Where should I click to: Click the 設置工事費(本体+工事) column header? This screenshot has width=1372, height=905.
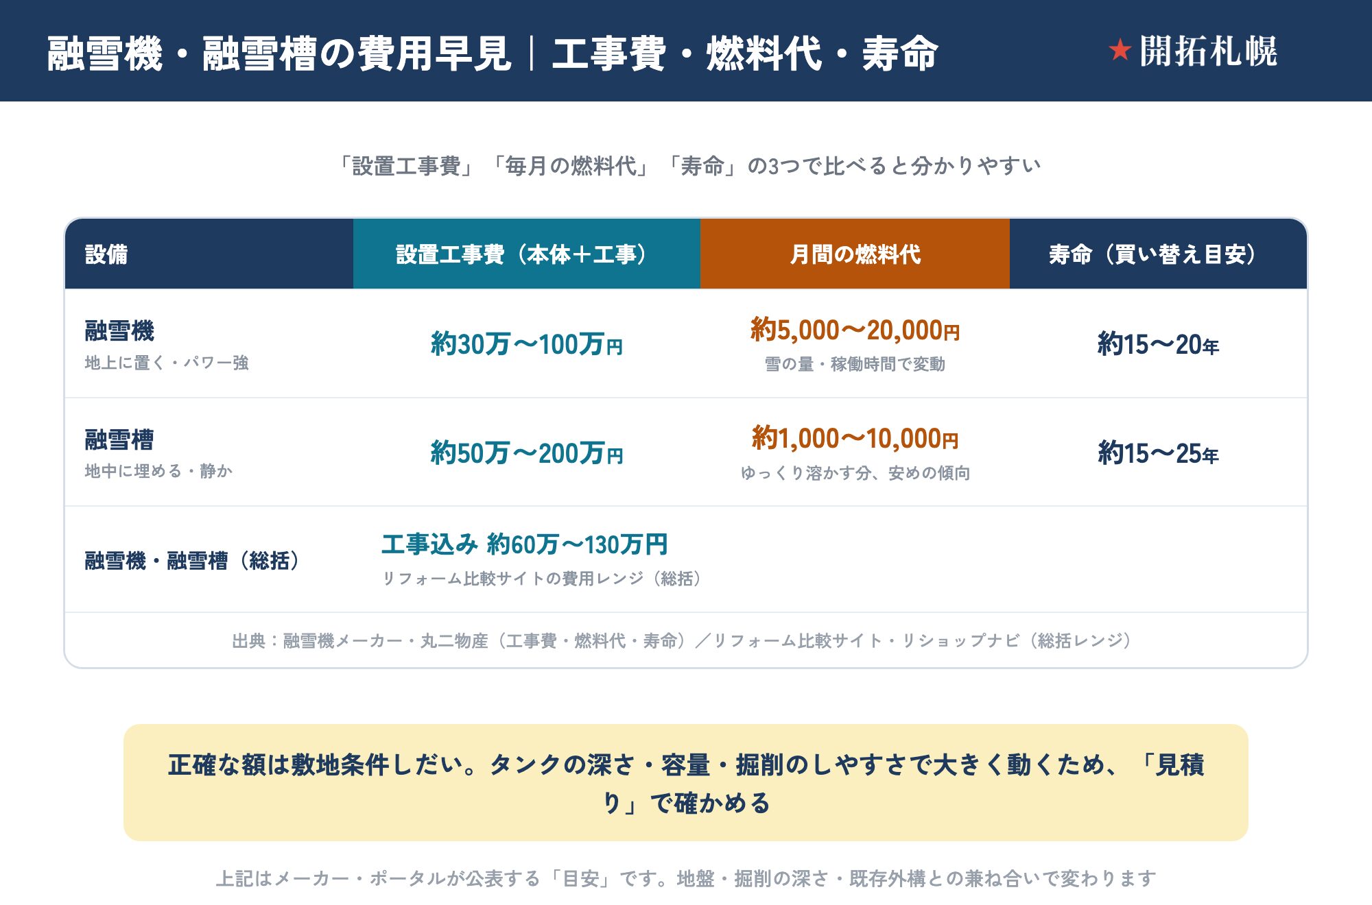pos(526,254)
